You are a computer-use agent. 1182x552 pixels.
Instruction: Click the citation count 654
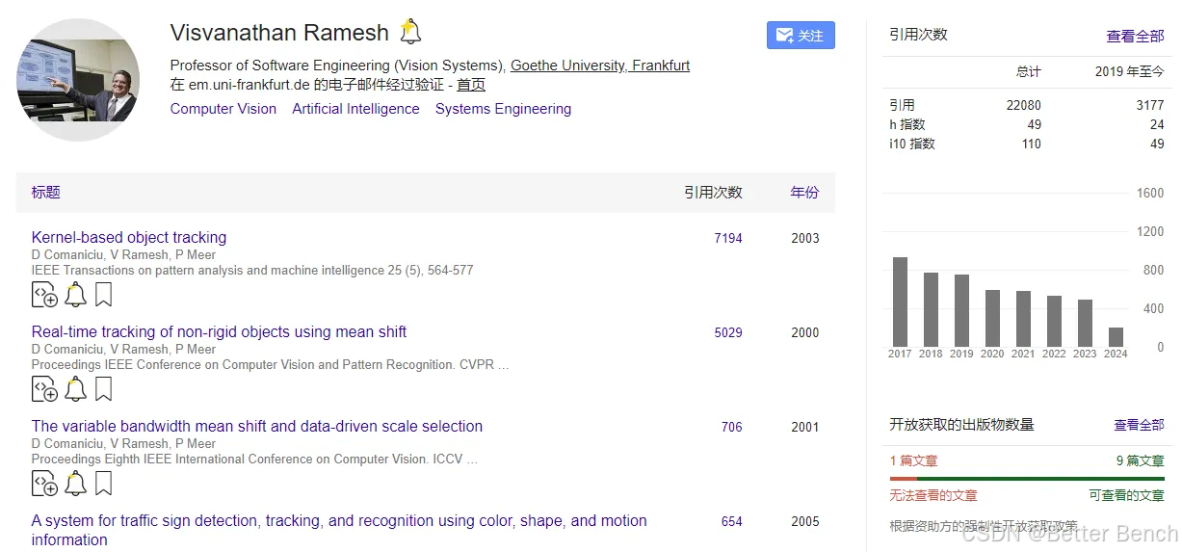[732, 521]
